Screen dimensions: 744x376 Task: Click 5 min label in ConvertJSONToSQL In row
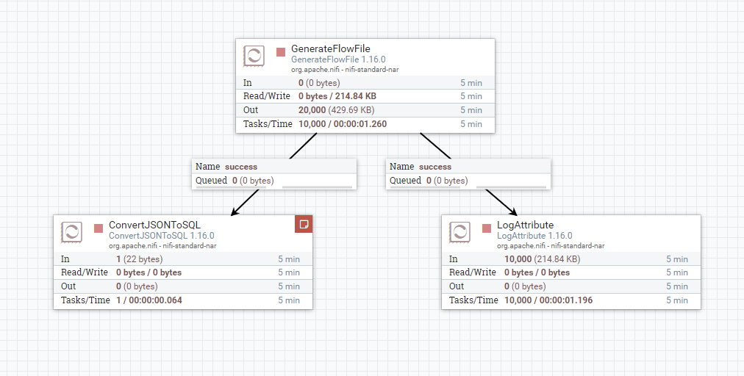pos(289,259)
